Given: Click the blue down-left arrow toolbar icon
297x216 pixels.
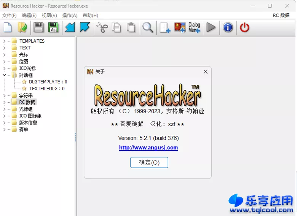Looking at the screenshot, I should [70, 27].
